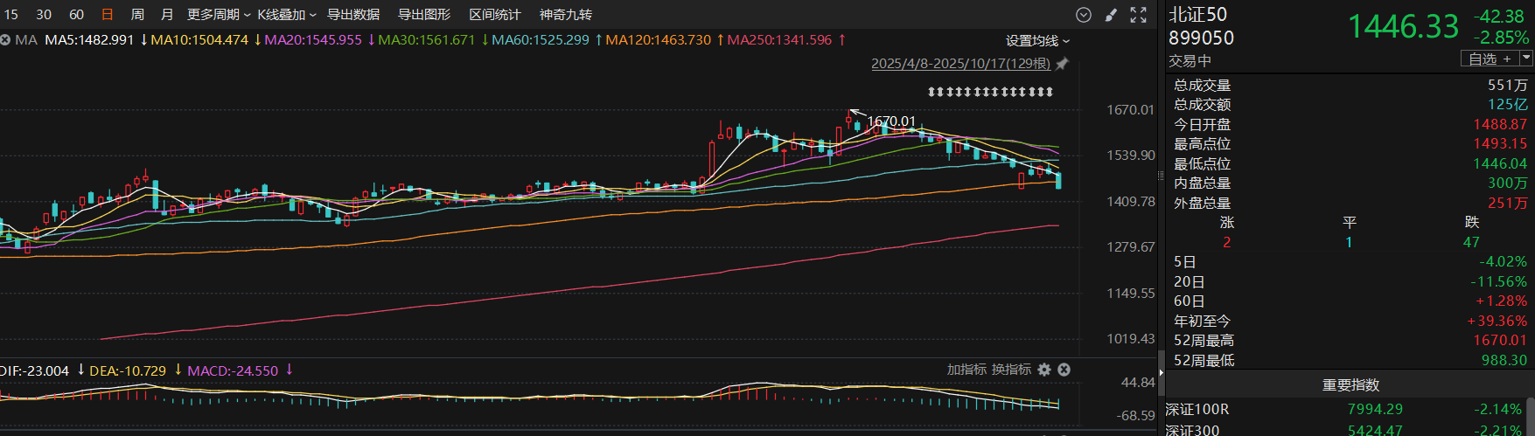This screenshot has width=1535, height=436.
Task: Add to watchlist with 自选 + button
Action: point(1490,59)
